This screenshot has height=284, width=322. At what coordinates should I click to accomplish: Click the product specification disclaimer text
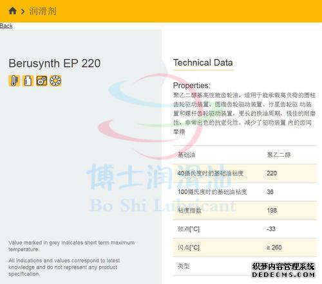[64, 267]
